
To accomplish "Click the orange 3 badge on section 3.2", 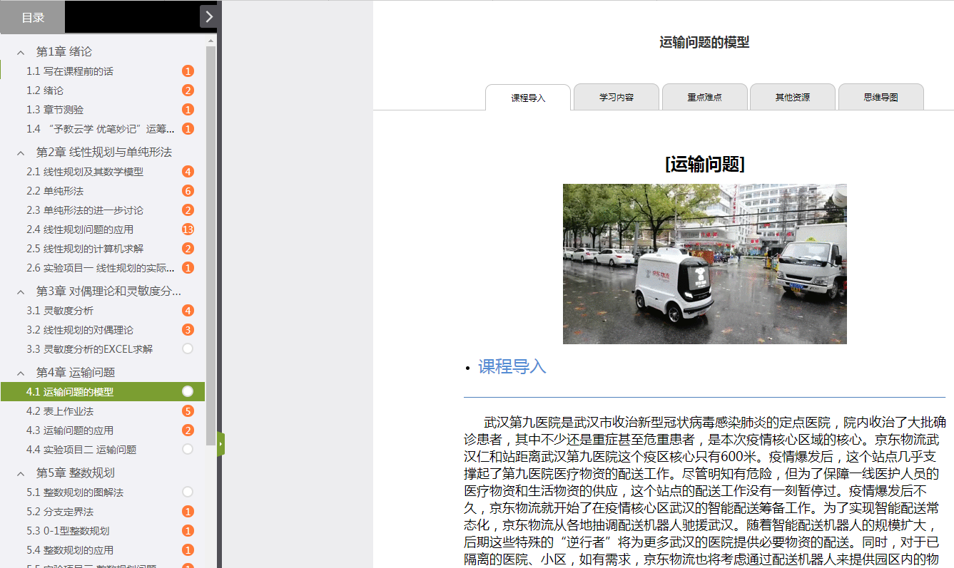I will point(188,330).
